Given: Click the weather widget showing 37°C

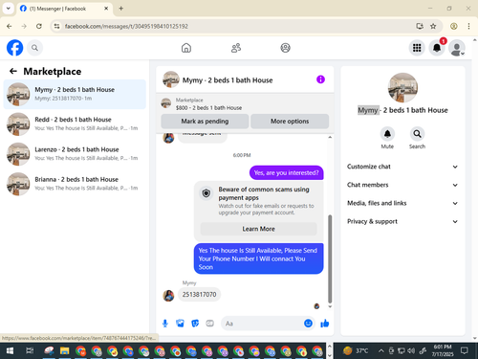Looking at the screenshot, I should point(356,351).
